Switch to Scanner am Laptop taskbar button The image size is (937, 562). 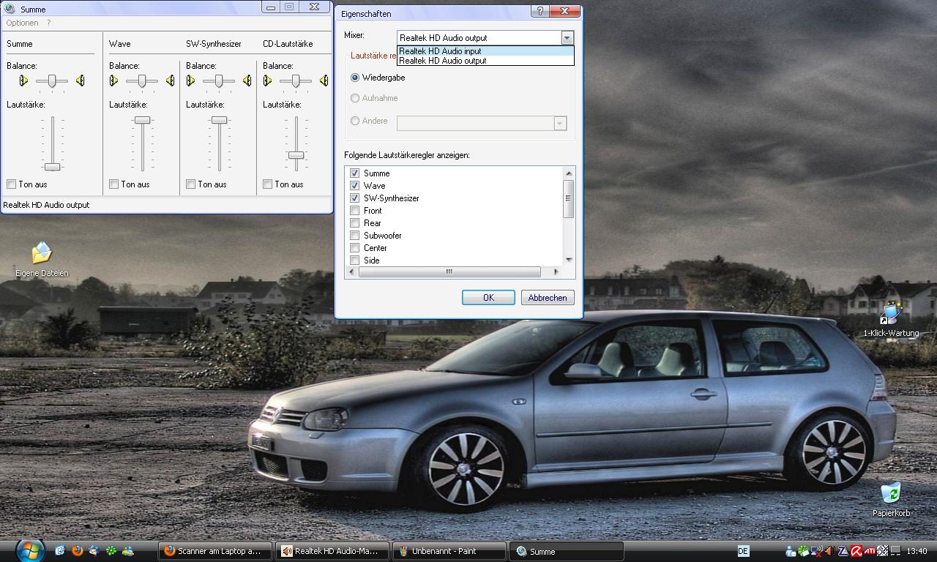pyautogui.click(x=216, y=551)
